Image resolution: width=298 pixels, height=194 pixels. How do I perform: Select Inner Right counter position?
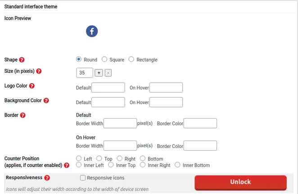tap(143, 165)
